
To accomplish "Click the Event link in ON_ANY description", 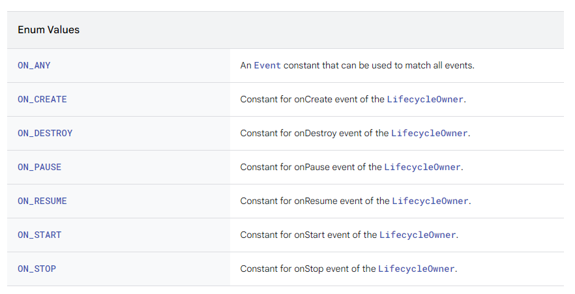I will click(x=267, y=66).
